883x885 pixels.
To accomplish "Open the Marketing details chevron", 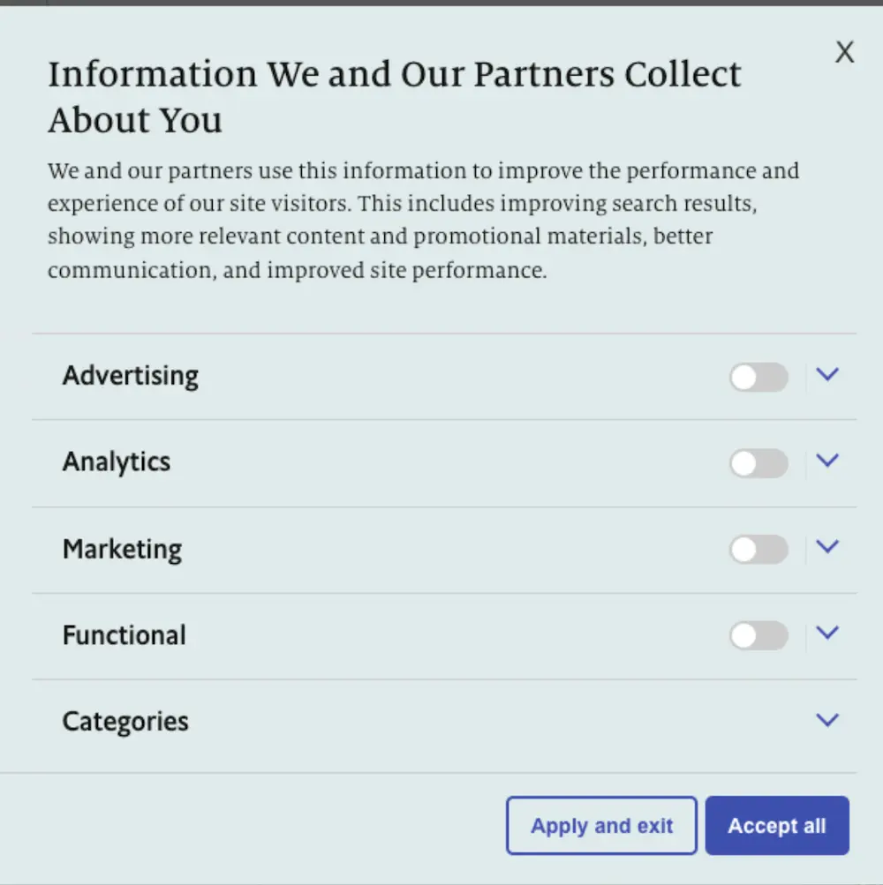I will 827,547.
